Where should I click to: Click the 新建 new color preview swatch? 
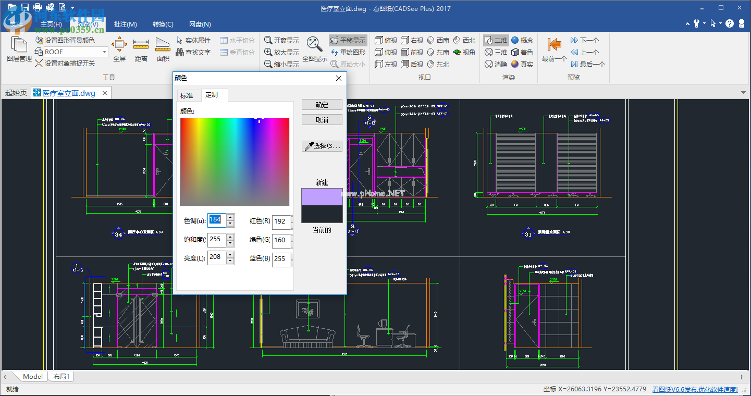(322, 196)
